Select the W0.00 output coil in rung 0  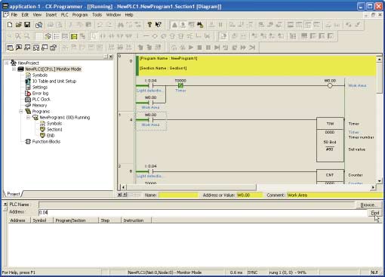point(330,85)
